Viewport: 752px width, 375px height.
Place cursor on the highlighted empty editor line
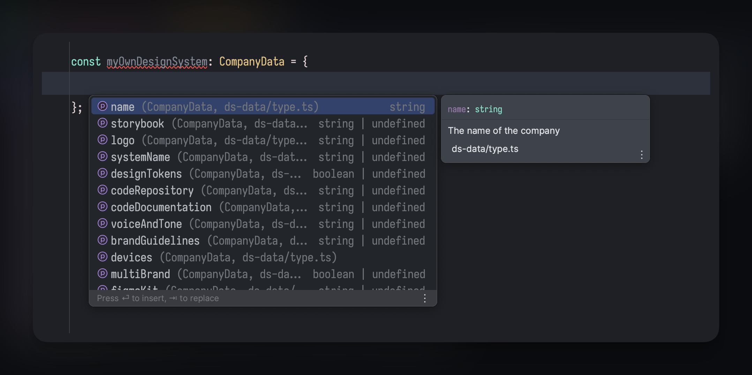[x=376, y=83]
